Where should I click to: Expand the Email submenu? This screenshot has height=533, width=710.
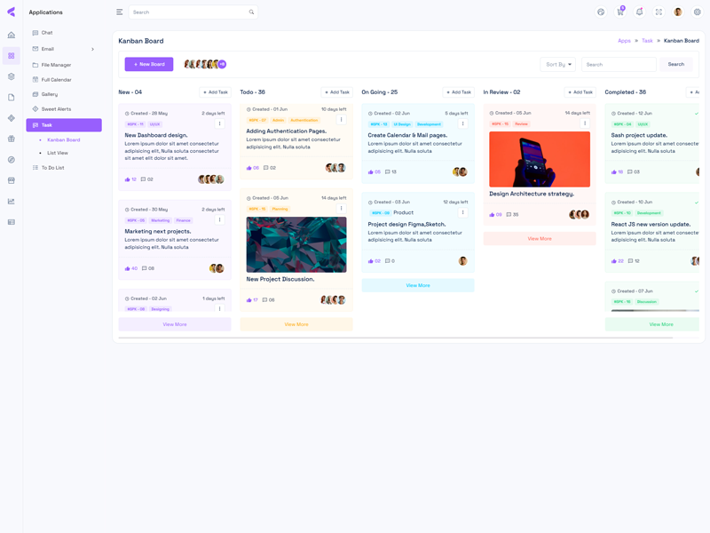[92, 49]
